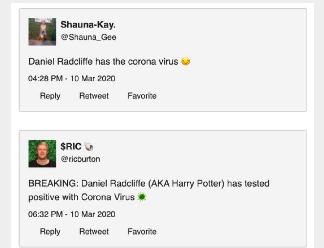Favorite Shauna-Kay's tweet
324x248 pixels.
click(x=142, y=96)
